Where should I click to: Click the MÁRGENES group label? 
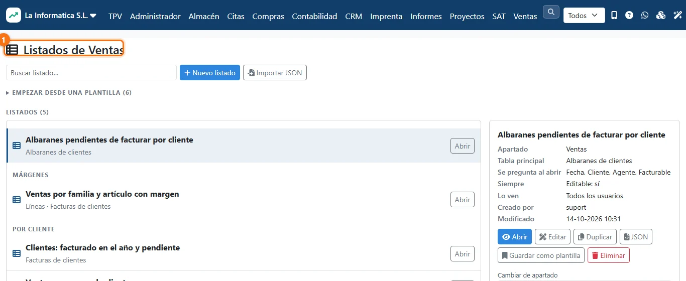[x=31, y=175]
